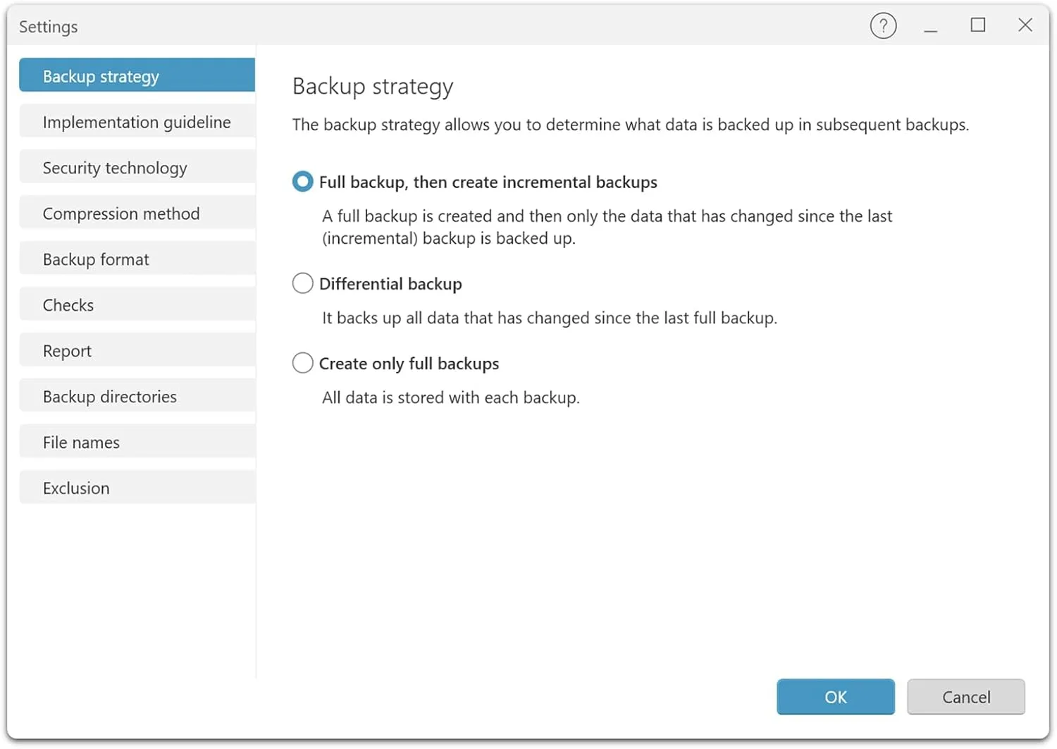Close the Settings dialog
Image resolution: width=1057 pixels, height=749 pixels.
point(1025,25)
